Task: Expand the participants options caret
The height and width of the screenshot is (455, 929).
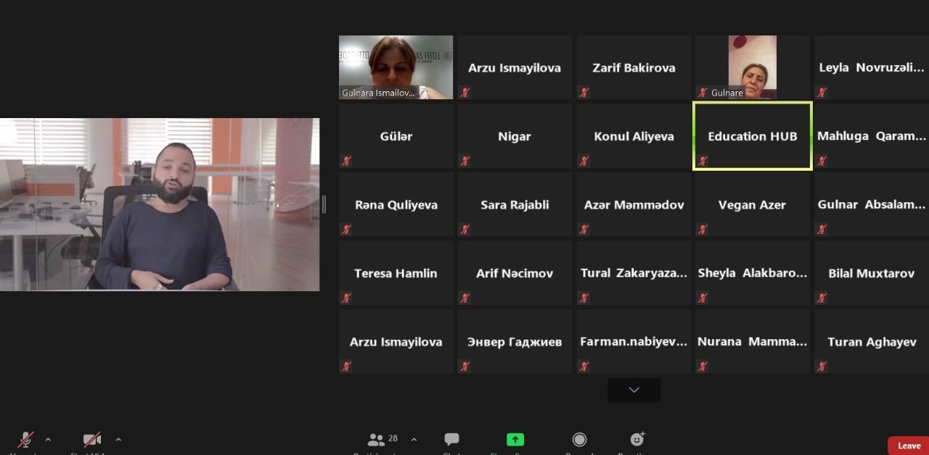Action: point(414,439)
